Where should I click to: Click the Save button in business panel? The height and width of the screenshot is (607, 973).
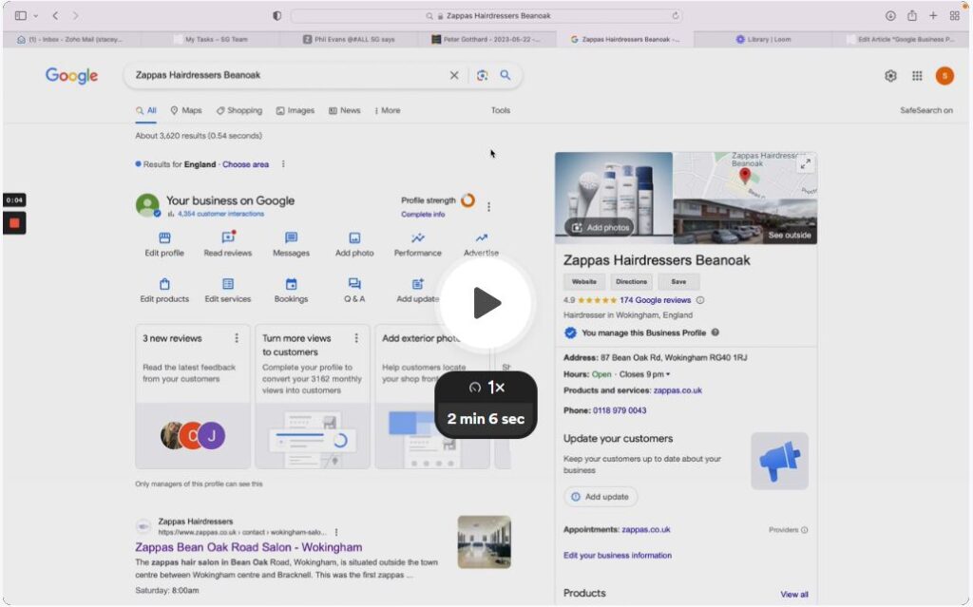coord(678,281)
